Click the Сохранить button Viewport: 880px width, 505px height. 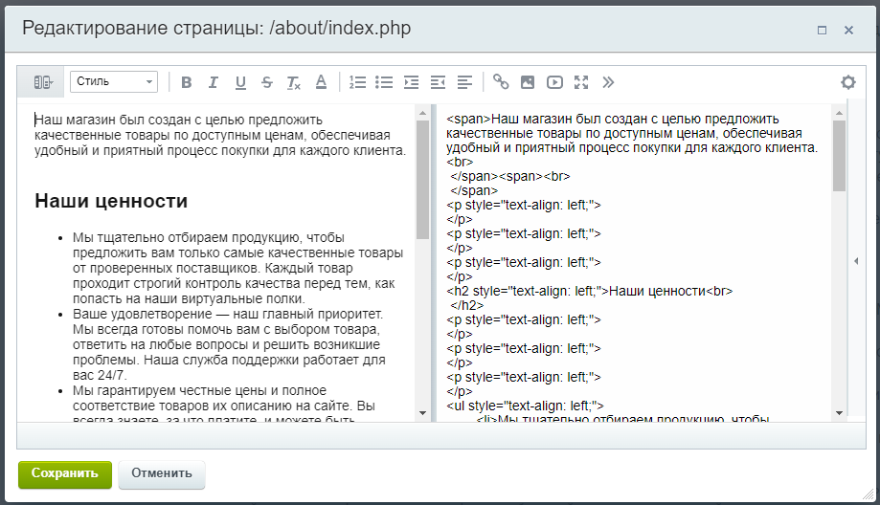tap(65, 474)
